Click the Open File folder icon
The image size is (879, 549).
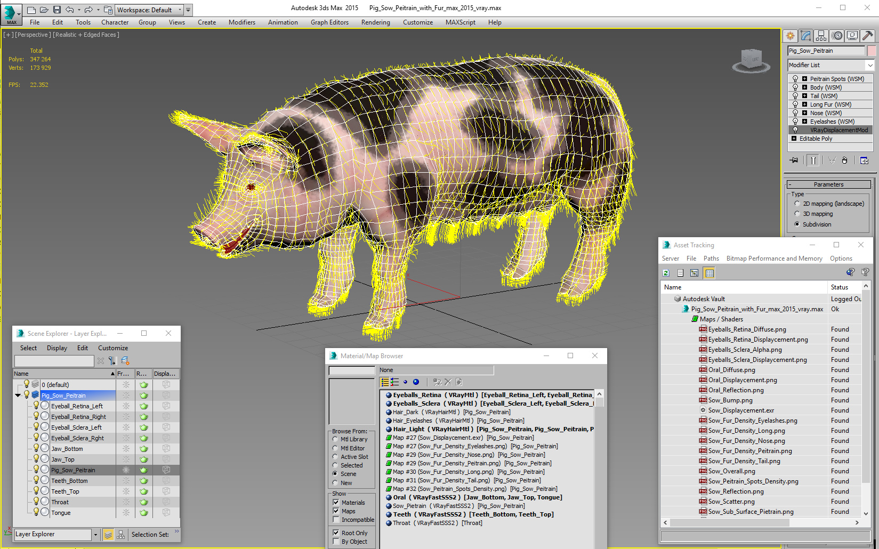(x=44, y=10)
